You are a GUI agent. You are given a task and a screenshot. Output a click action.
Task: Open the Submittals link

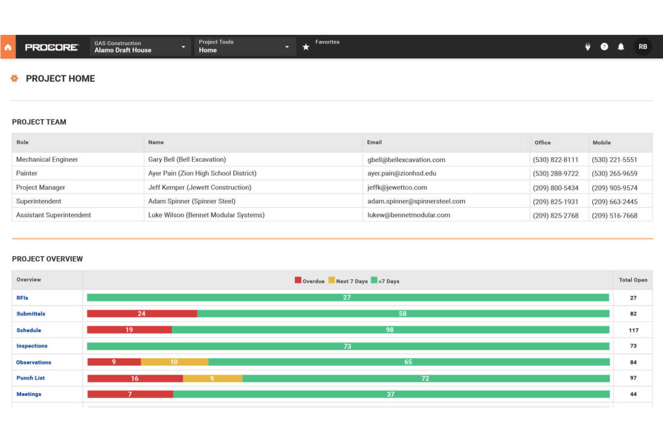[x=31, y=314]
